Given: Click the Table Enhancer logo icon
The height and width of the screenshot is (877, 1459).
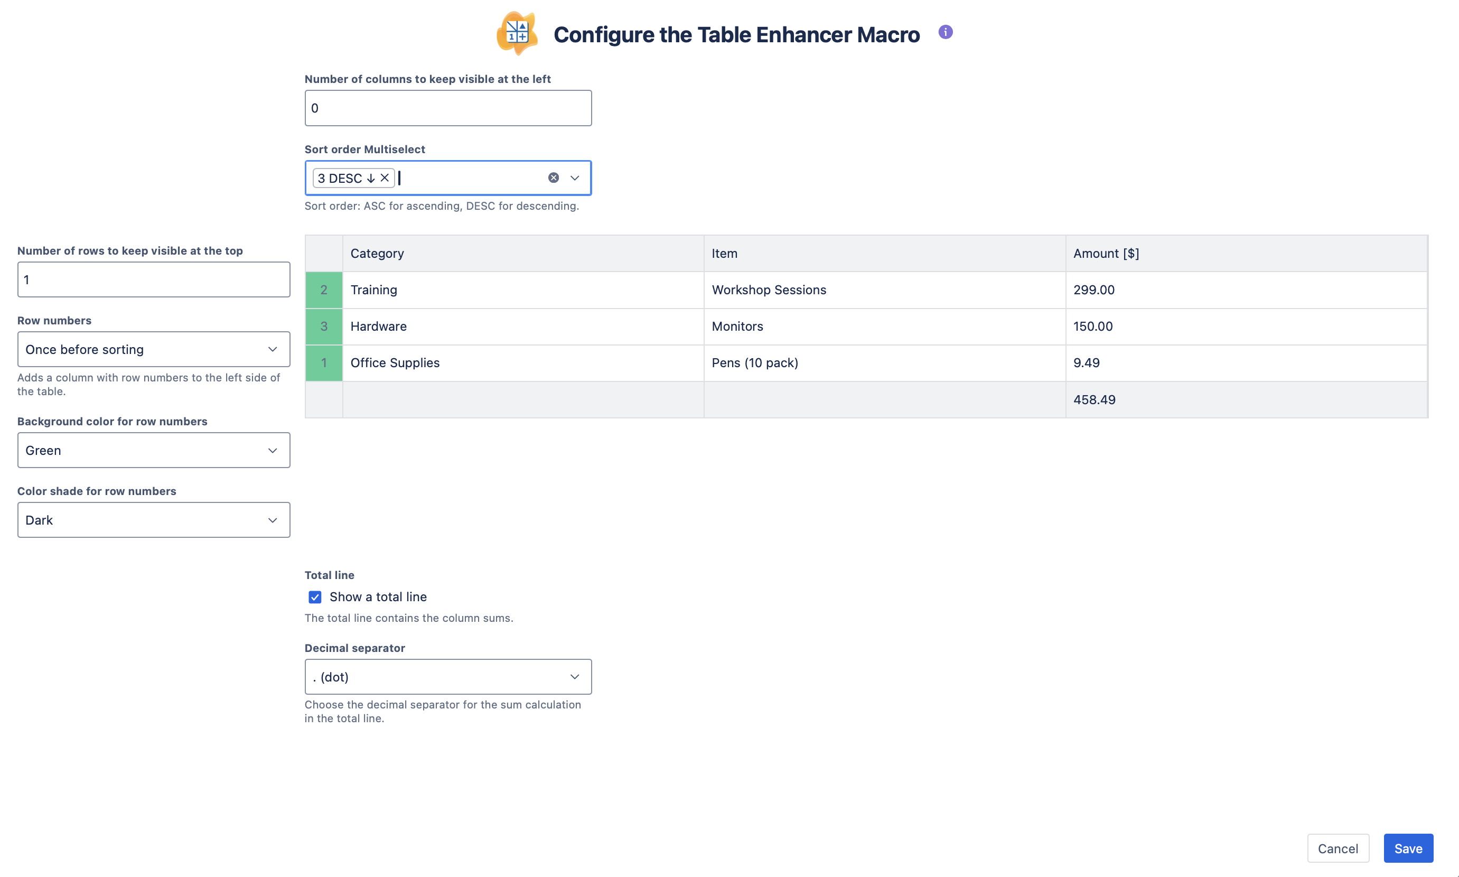Looking at the screenshot, I should click(517, 33).
